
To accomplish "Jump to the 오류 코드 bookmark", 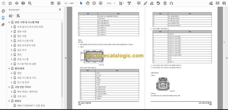I will pyautogui.click(x=22, y=96).
